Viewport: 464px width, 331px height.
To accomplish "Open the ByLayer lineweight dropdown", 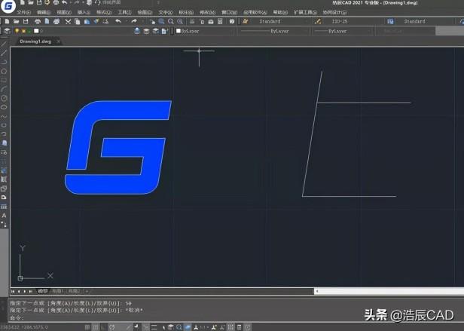I will pyautogui.click(x=343, y=31).
